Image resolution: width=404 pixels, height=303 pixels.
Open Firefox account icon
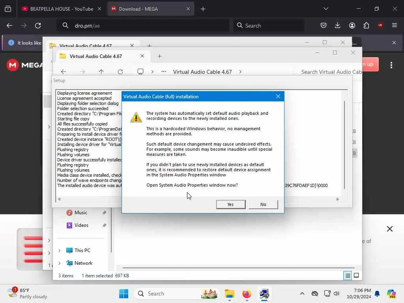click(x=352, y=25)
